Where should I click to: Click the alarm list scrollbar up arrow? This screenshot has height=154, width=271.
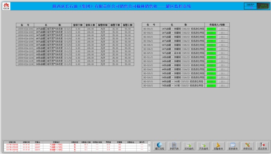(x=149, y=142)
